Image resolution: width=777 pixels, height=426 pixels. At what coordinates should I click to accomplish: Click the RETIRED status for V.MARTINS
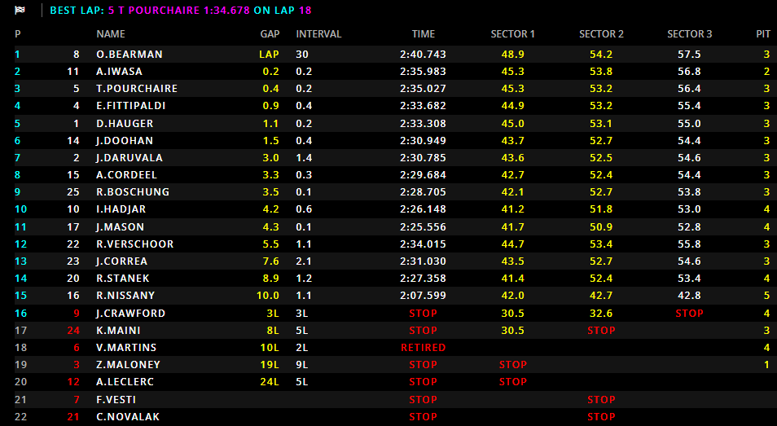point(423,348)
